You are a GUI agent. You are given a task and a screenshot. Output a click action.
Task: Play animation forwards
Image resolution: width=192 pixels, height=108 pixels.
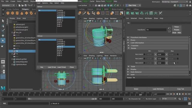180,94
